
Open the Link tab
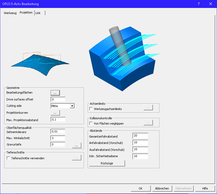tap(39, 13)
